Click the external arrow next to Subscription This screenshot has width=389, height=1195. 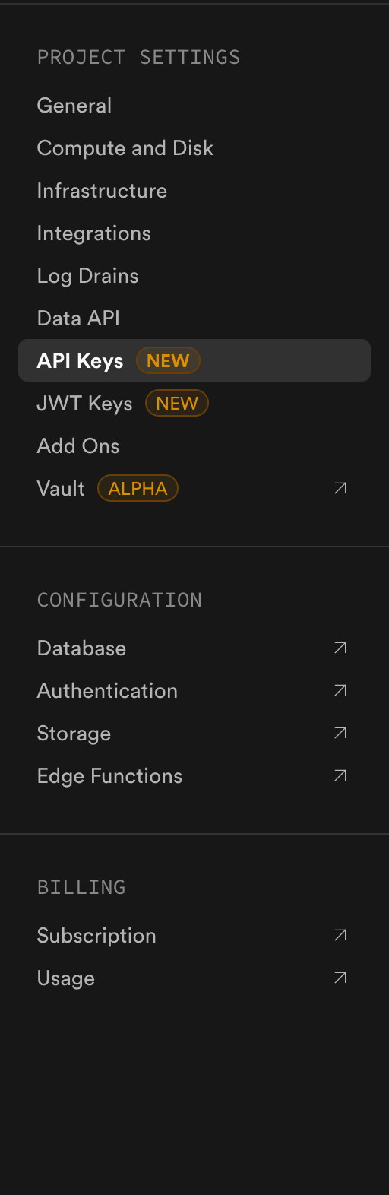click(340, 935)
